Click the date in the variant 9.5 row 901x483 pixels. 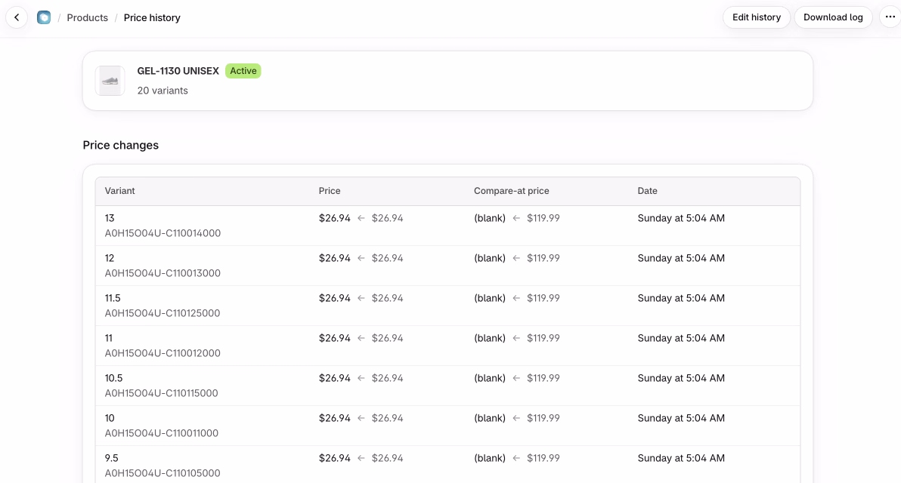[x=681, y=459]
